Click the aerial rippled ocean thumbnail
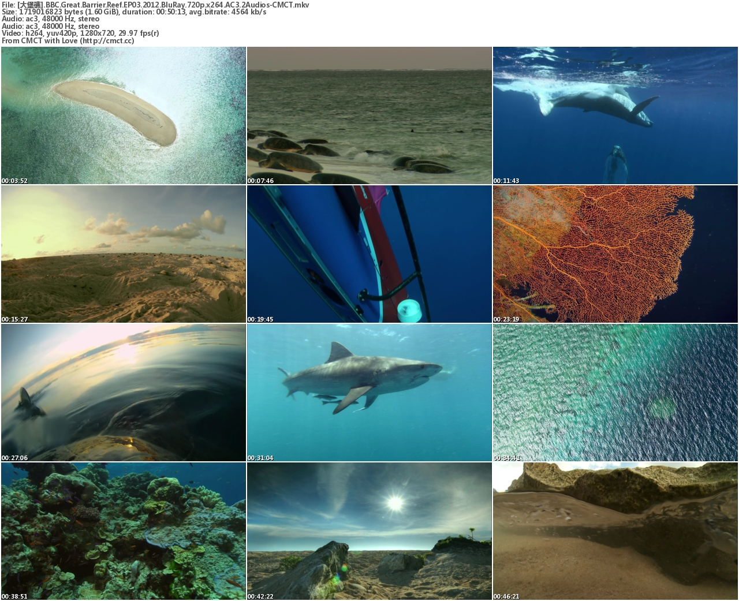Screen dimensions: 739x601 tap(615, 393)
